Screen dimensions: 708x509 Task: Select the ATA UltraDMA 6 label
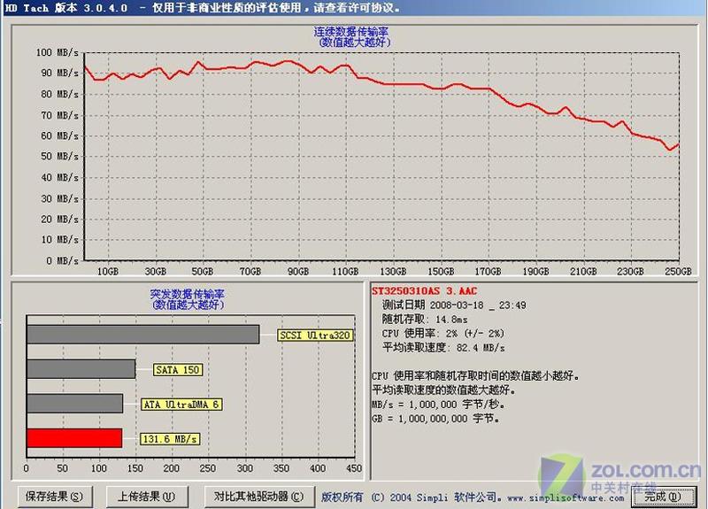tap(181, 405)
